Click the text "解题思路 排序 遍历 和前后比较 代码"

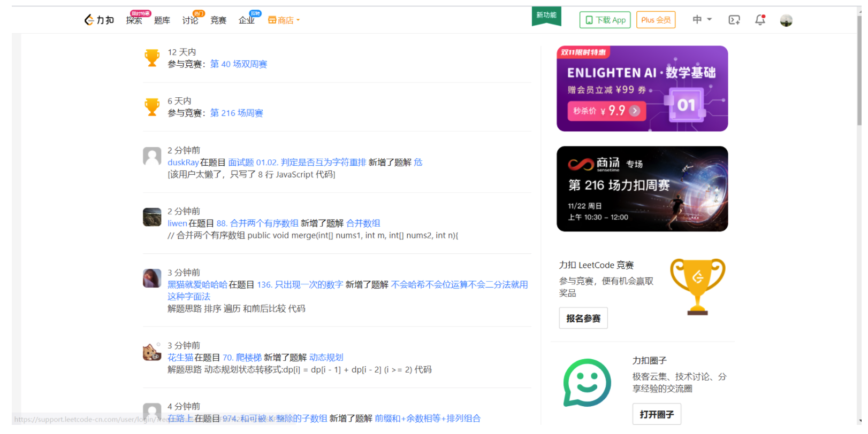(x=237, y=309)
